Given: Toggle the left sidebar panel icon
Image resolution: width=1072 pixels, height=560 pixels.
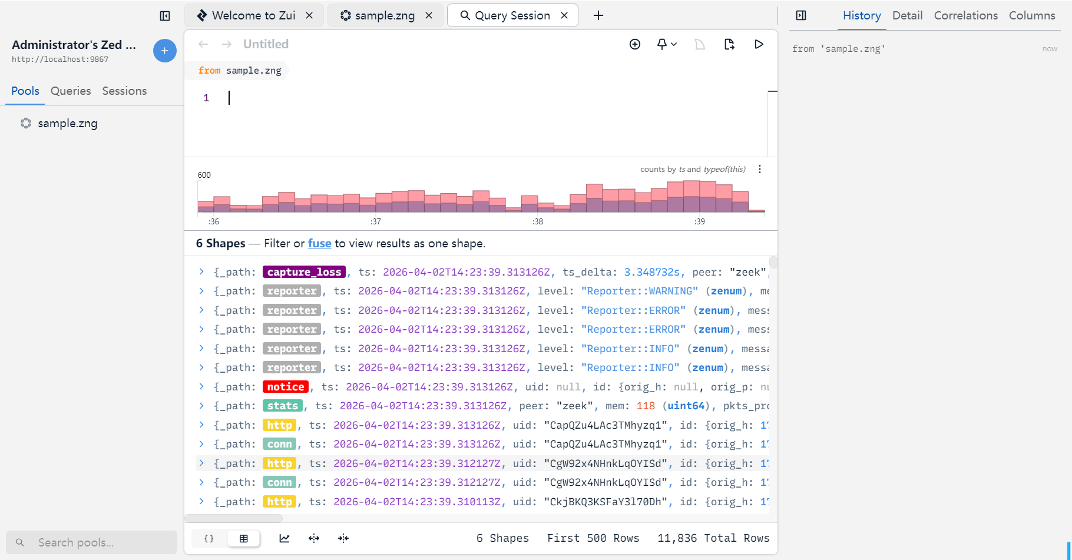Looking at the screenshot, I should point(165,16).
